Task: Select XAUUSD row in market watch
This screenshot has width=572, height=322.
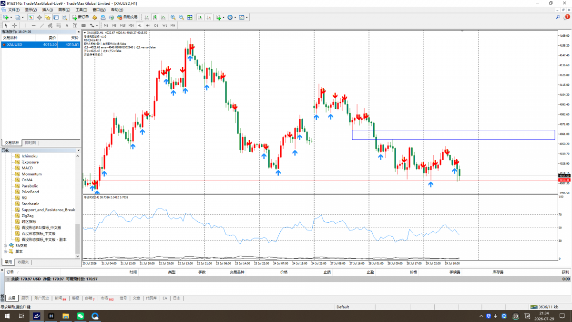Action: [41, 44]
